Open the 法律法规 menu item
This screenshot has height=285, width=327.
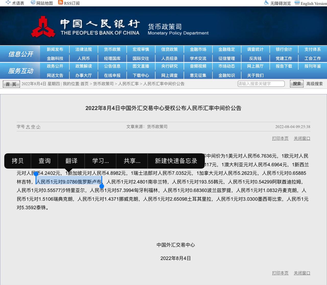[84, 49]
